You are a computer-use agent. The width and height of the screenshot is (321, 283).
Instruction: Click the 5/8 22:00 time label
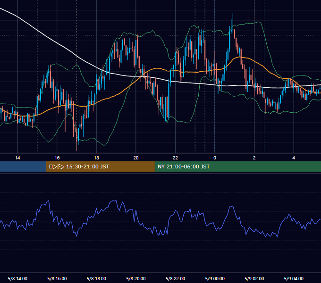click(175, 278)
